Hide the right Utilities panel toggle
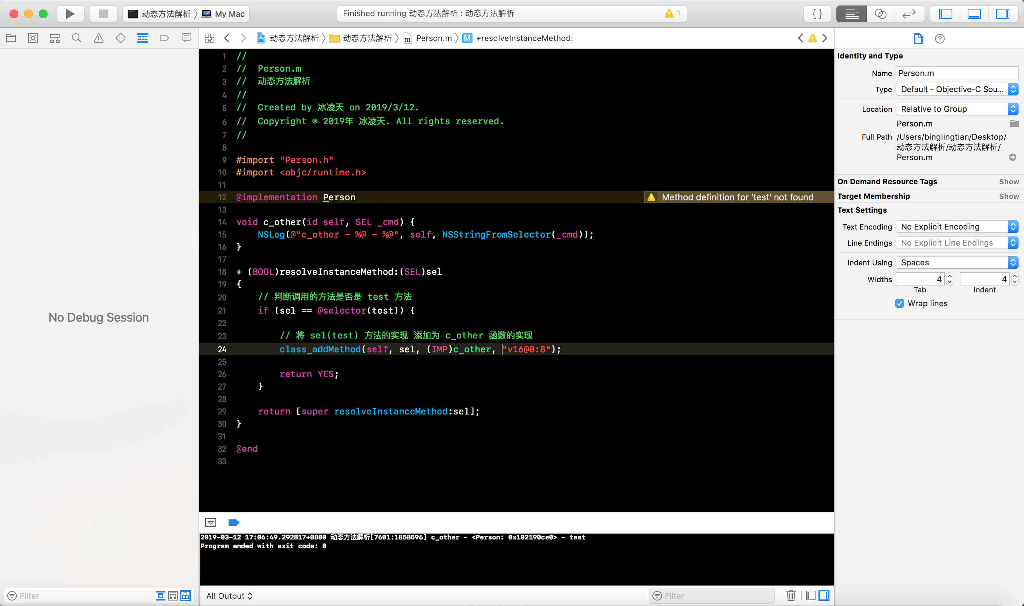Screen dimensions: 1024x606 coord(1002,14)
